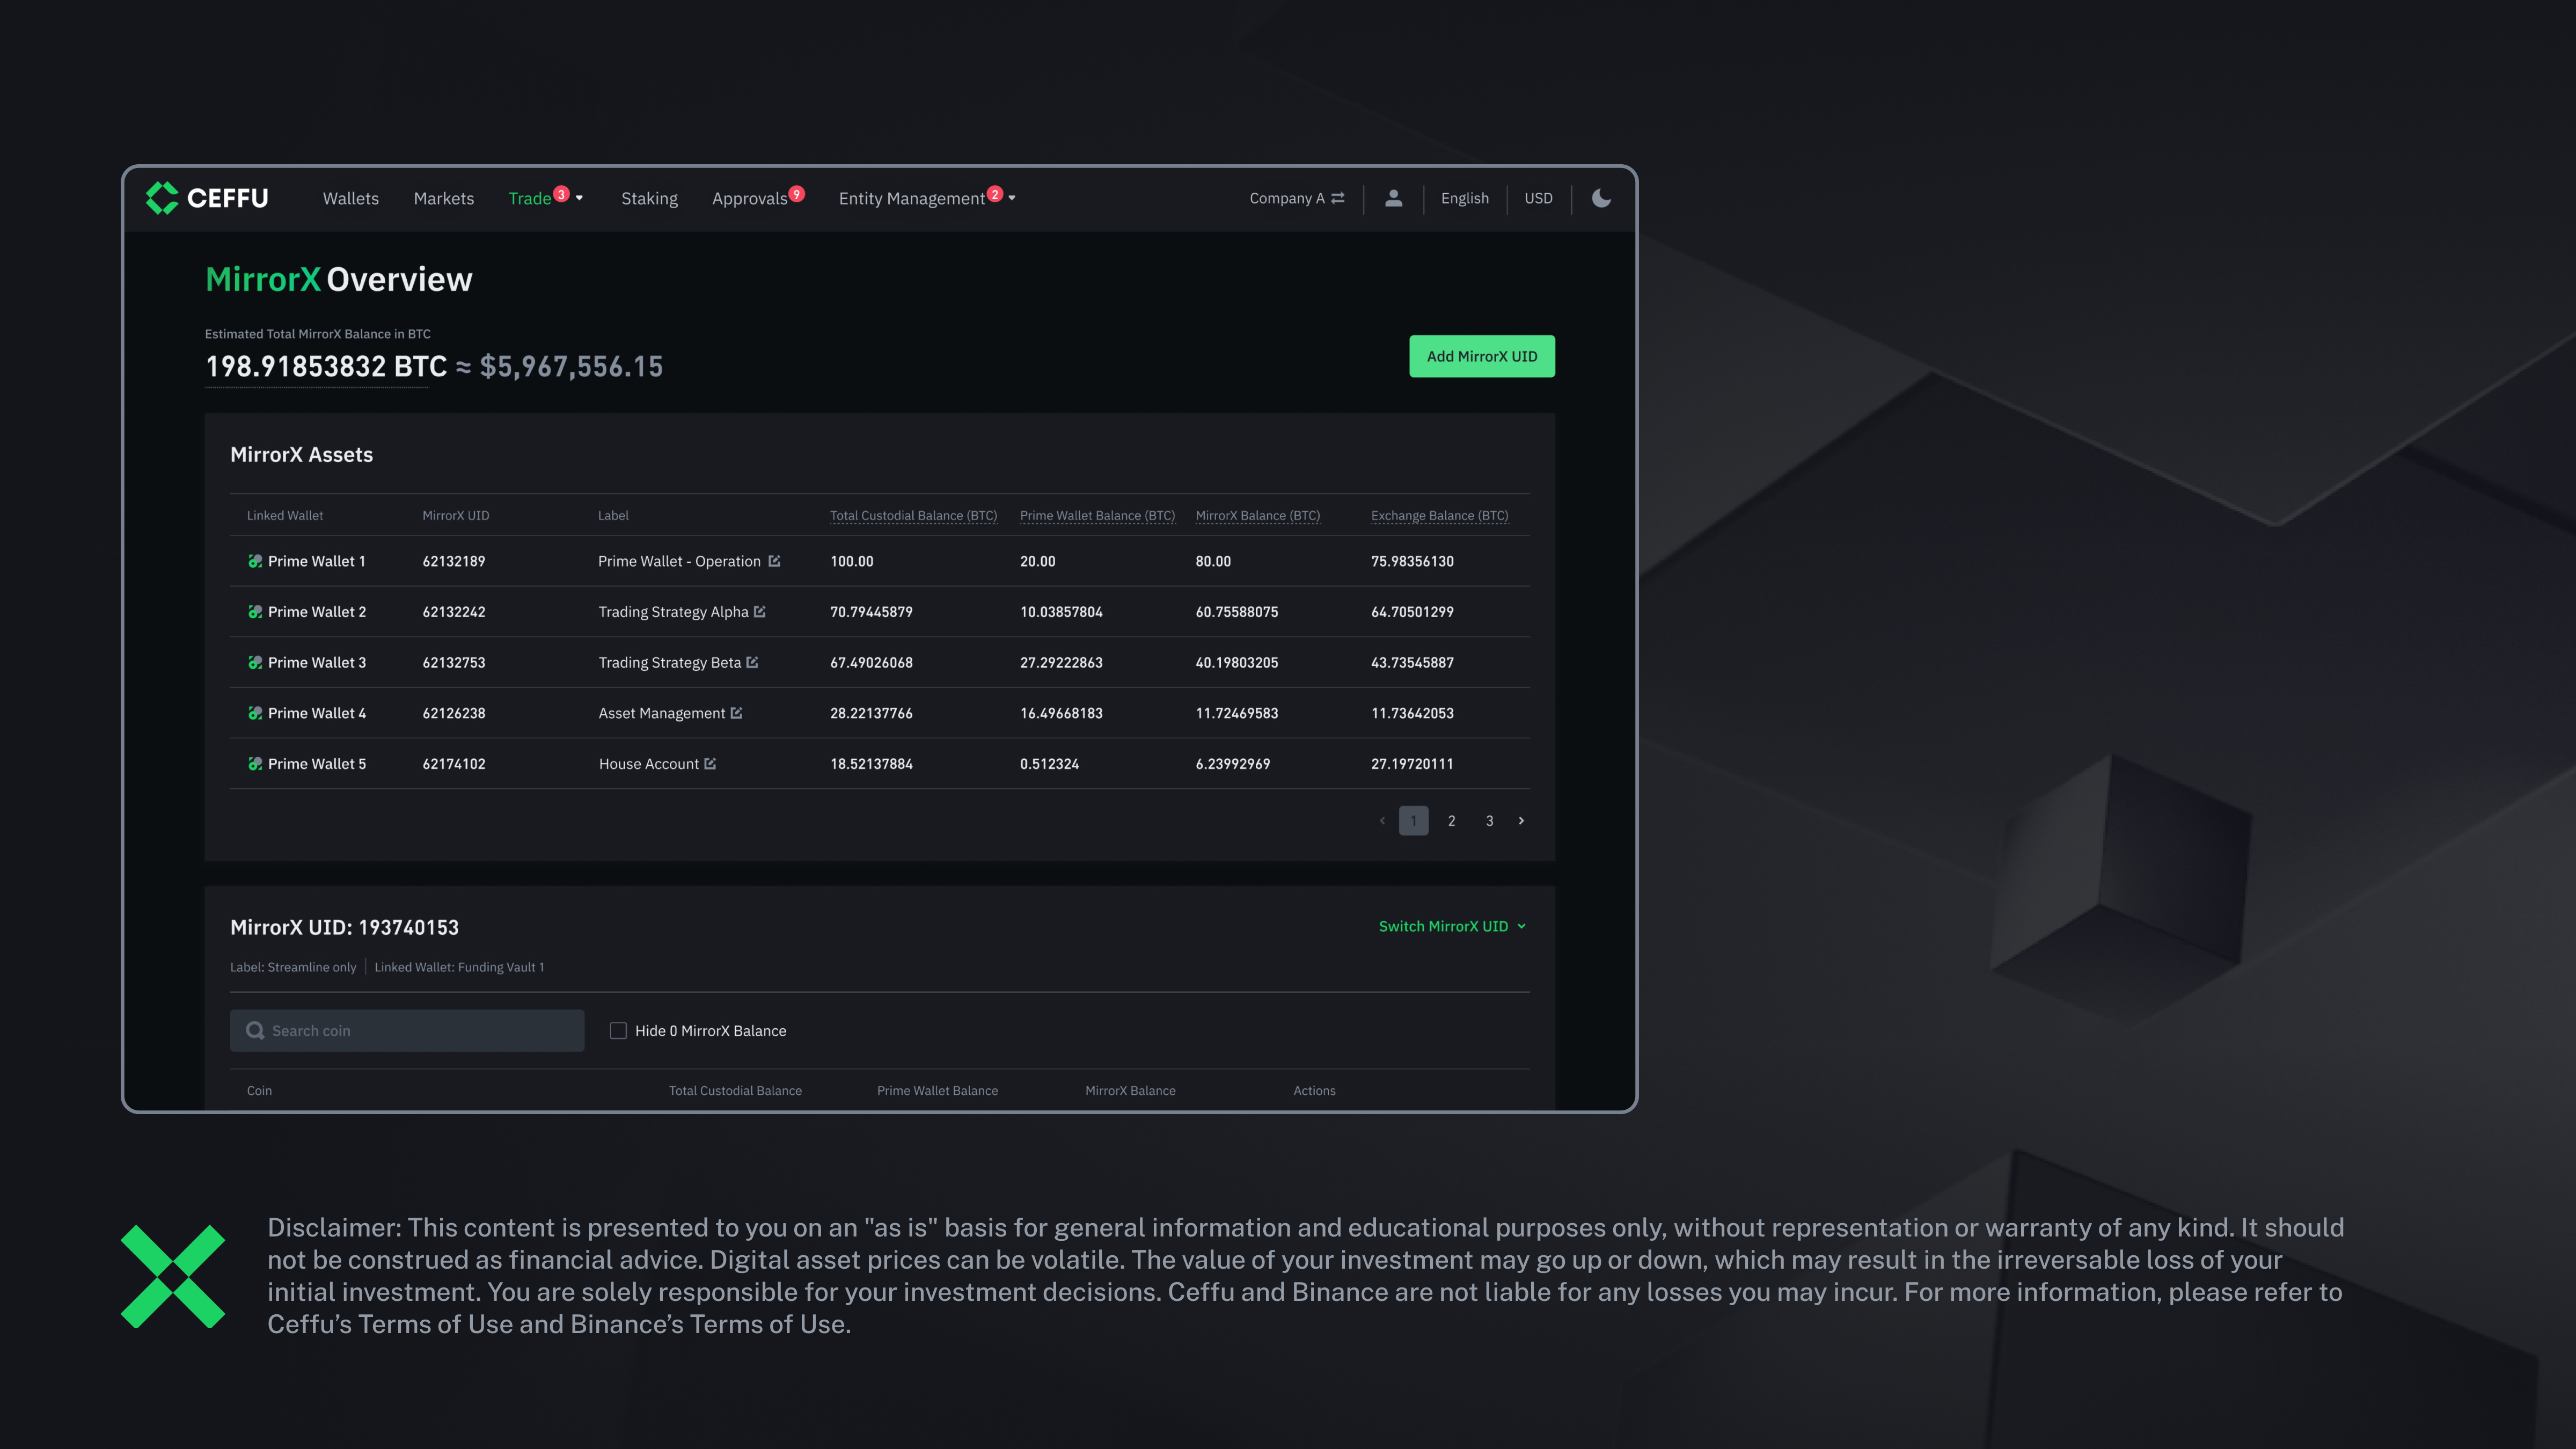Viewport: 2576px width, 1449px height.
Task: Click Linked Wallet: Funding Vault 1
Action: pos(459,967)
